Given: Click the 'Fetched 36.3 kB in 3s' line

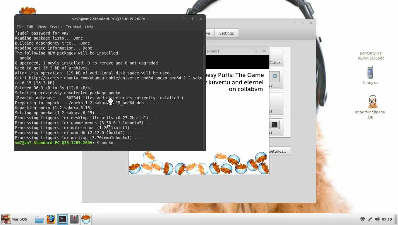Looking at the screenshot, I should click(54, 88).
